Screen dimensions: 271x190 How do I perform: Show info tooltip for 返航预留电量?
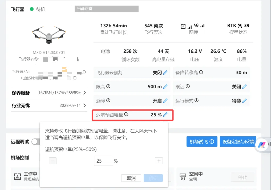pos(126,114)
